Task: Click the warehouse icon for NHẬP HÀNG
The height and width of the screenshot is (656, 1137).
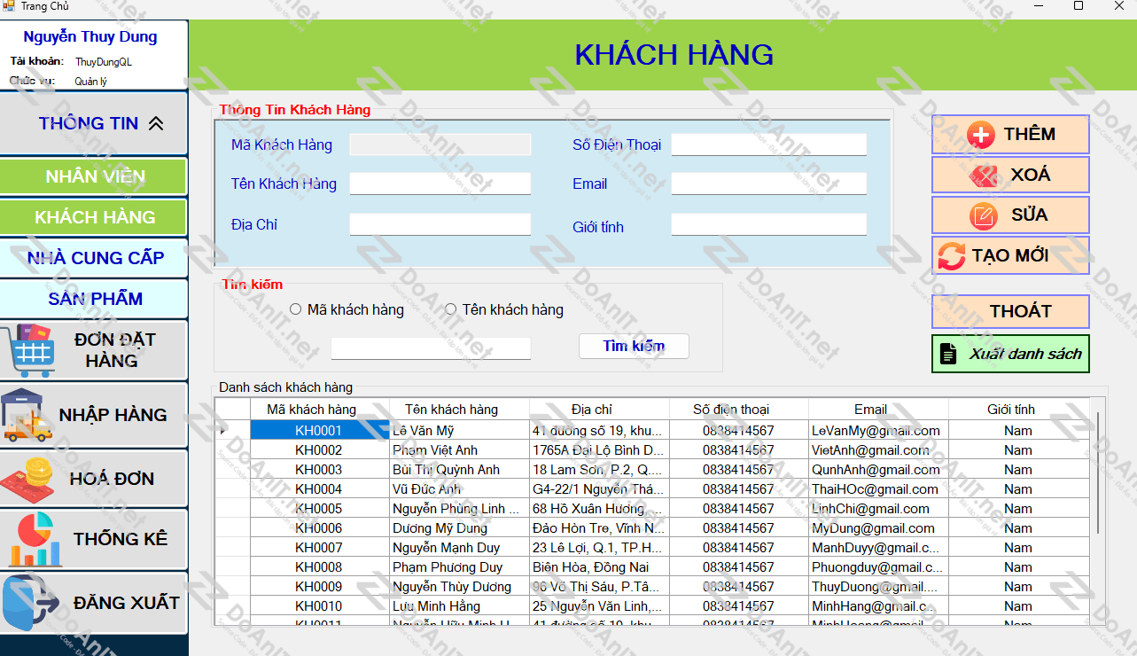Action: coord(27,415)
